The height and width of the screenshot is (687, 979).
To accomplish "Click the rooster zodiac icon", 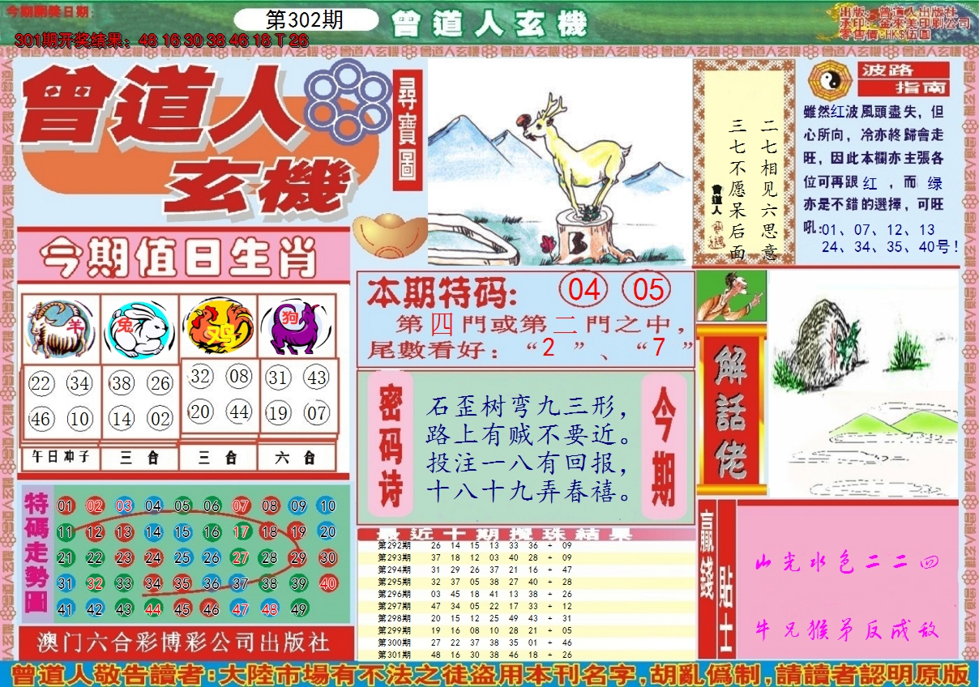I will click(x=219, y=327).
